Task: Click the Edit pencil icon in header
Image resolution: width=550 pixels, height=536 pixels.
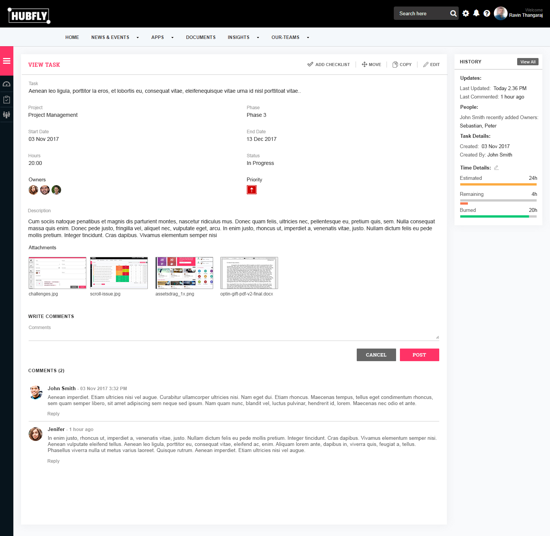Action: [x=426, y=65]
